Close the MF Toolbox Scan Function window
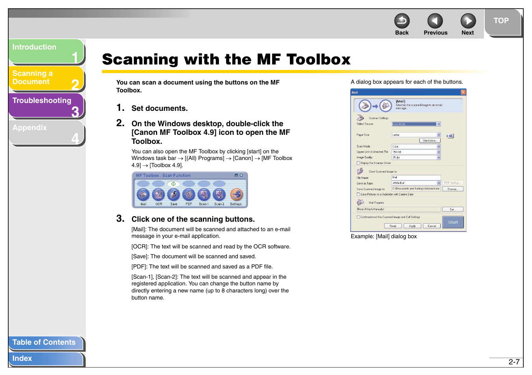The image size is (532, 375). pyautogui.click(x=241, y=175)
